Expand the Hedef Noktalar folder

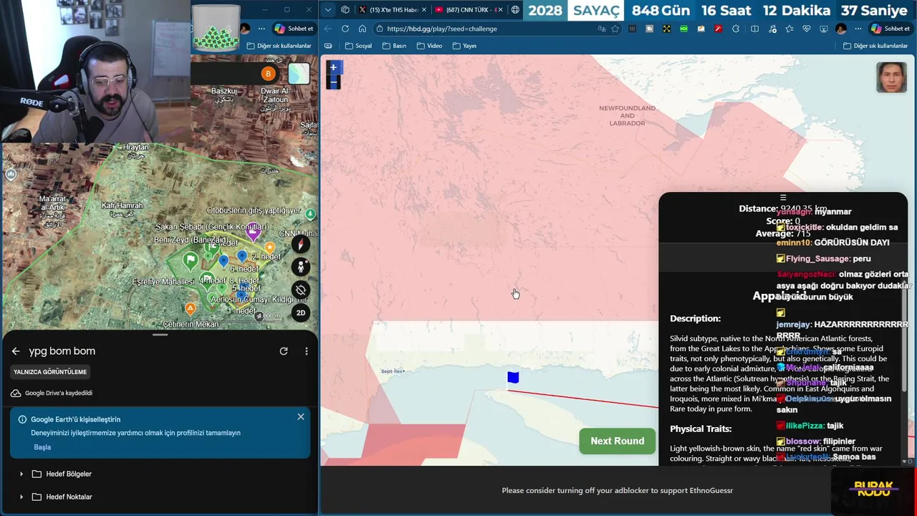(21, 497)
